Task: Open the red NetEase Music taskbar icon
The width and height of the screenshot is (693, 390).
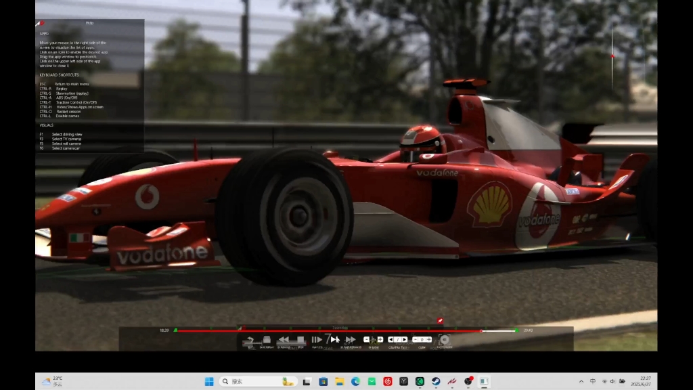Action: coord(388,381)
